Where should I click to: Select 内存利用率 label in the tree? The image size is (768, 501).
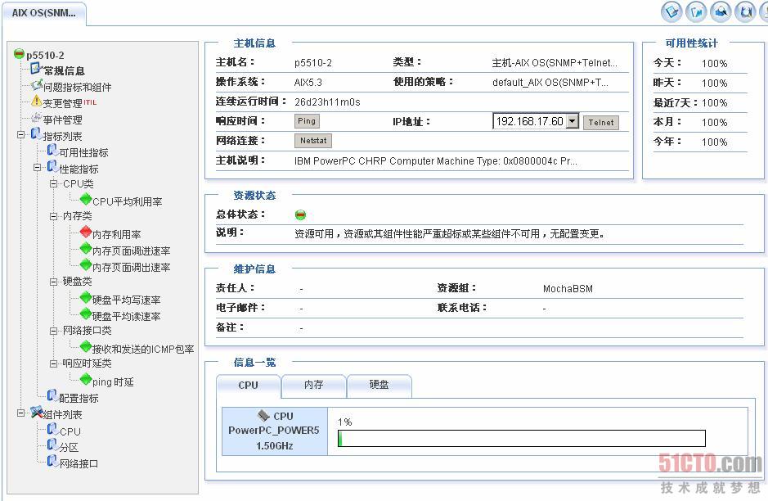click(117, 234)
